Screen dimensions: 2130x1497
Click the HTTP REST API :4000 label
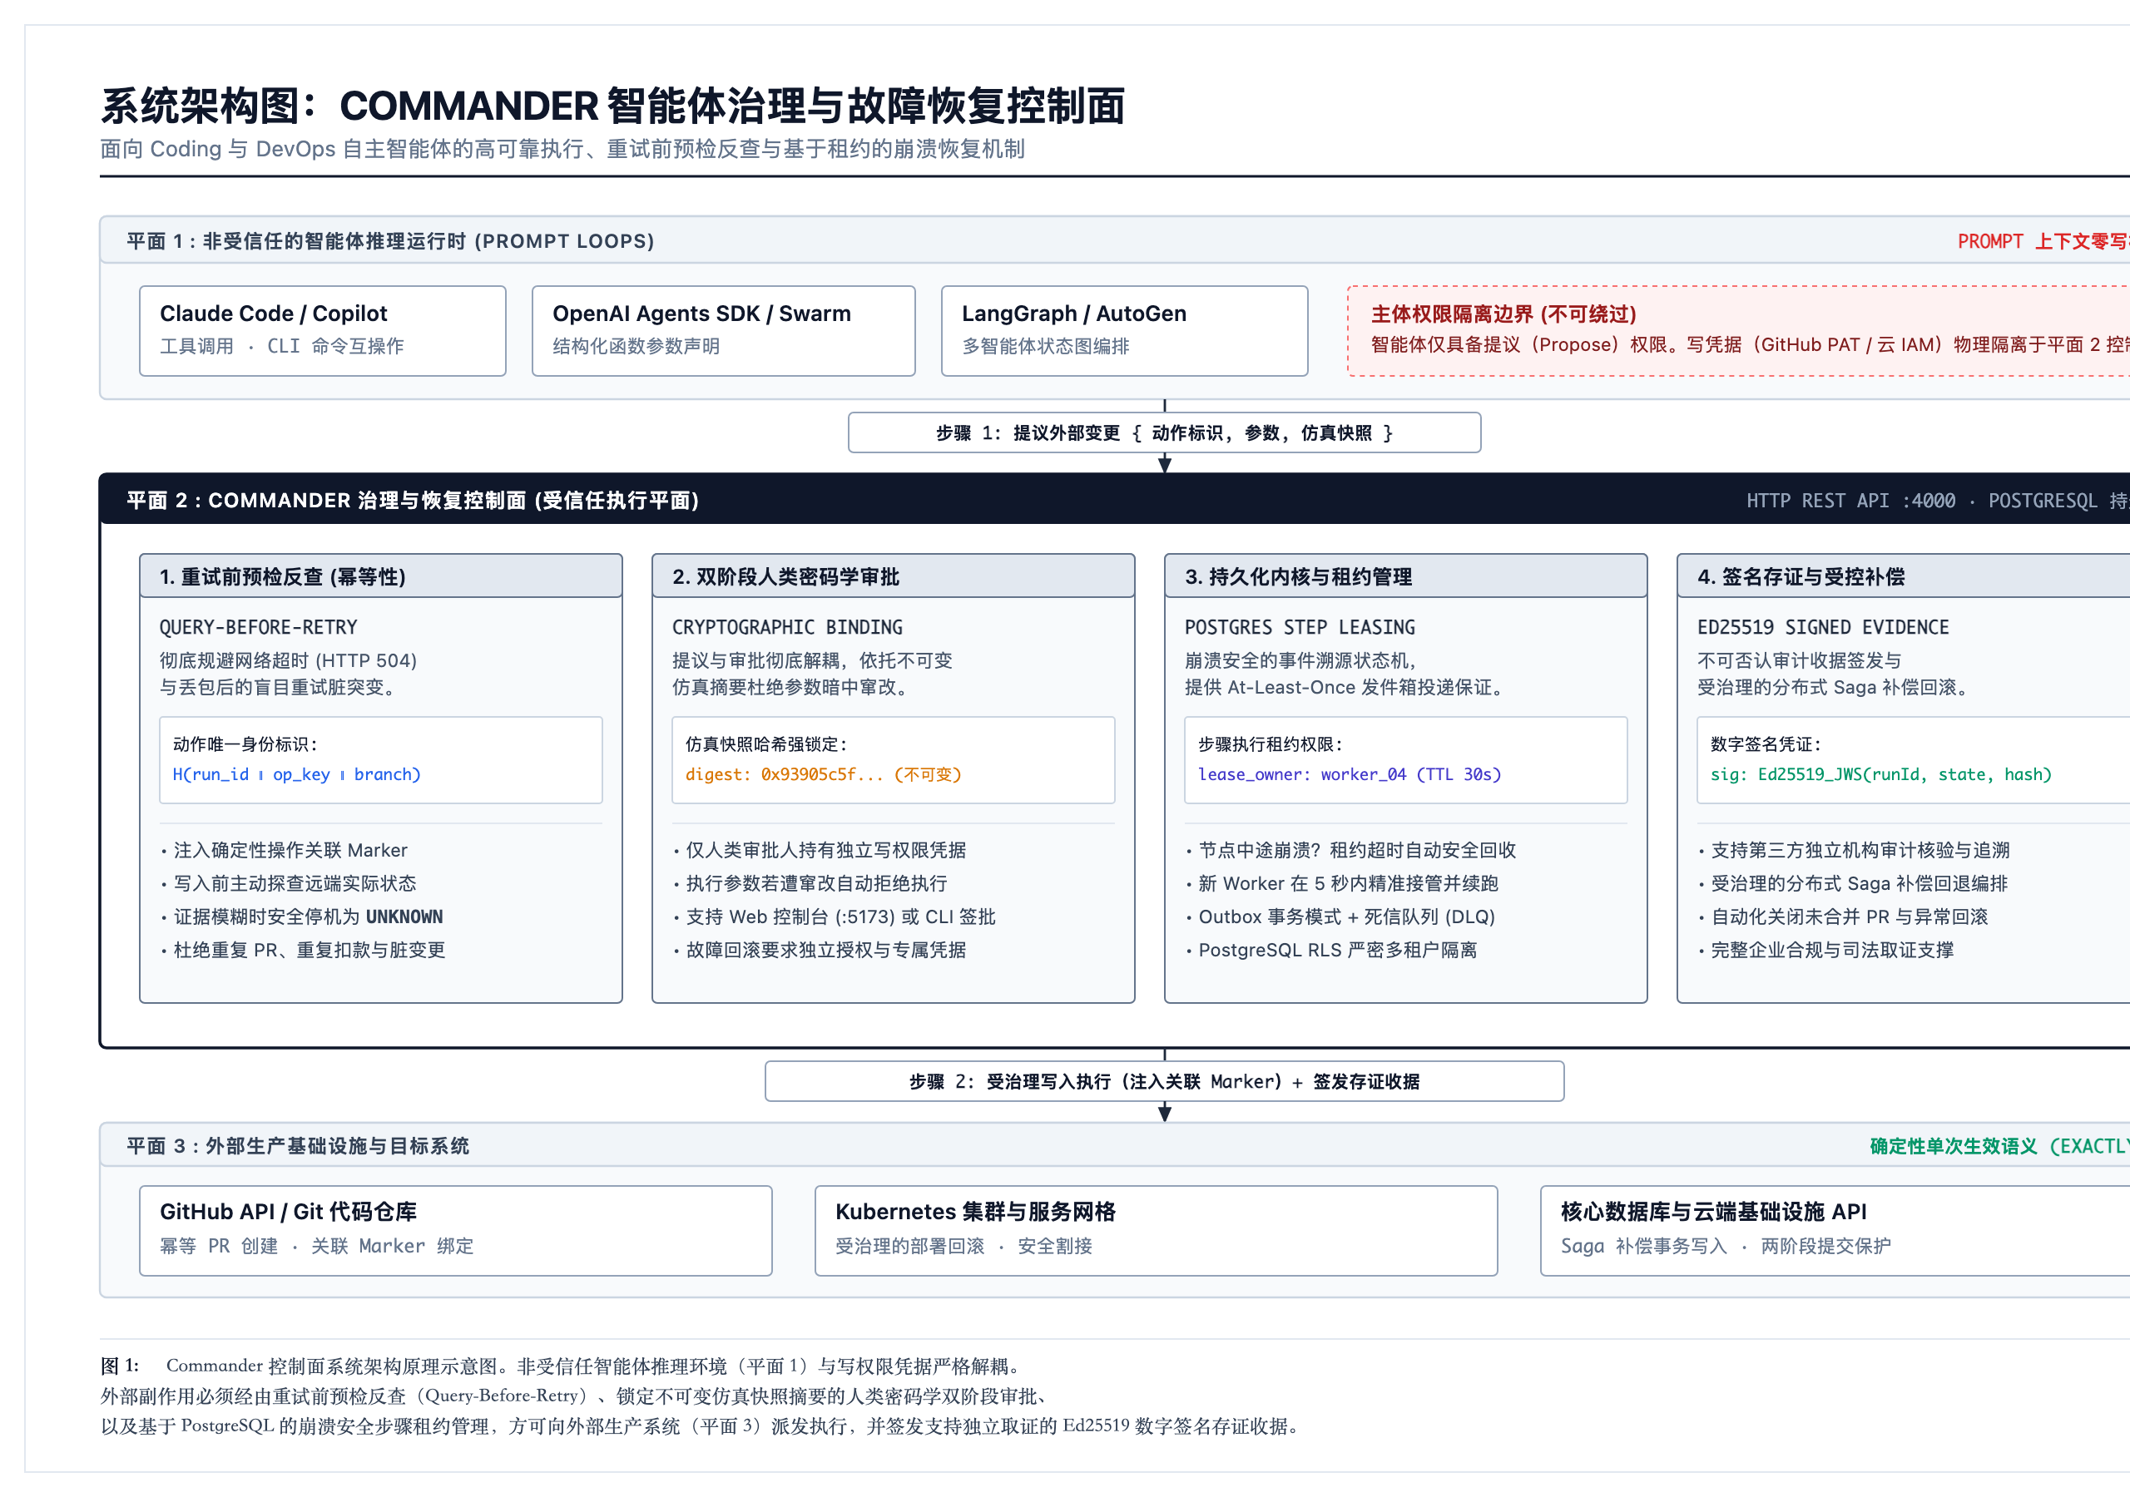(x=1850, y=500)
